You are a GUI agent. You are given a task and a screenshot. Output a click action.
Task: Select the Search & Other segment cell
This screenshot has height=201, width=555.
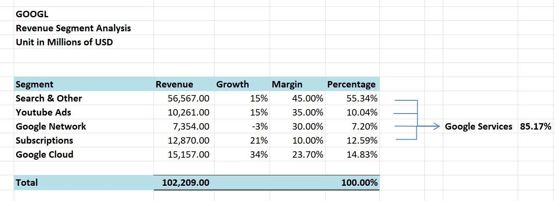(x=84, y=98)
